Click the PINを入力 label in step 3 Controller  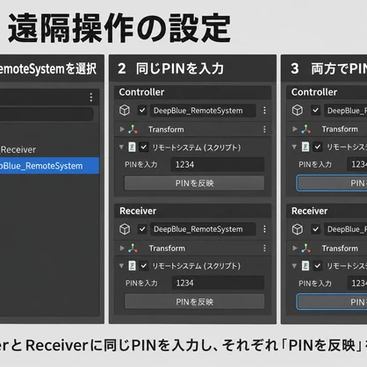[315, 164]
